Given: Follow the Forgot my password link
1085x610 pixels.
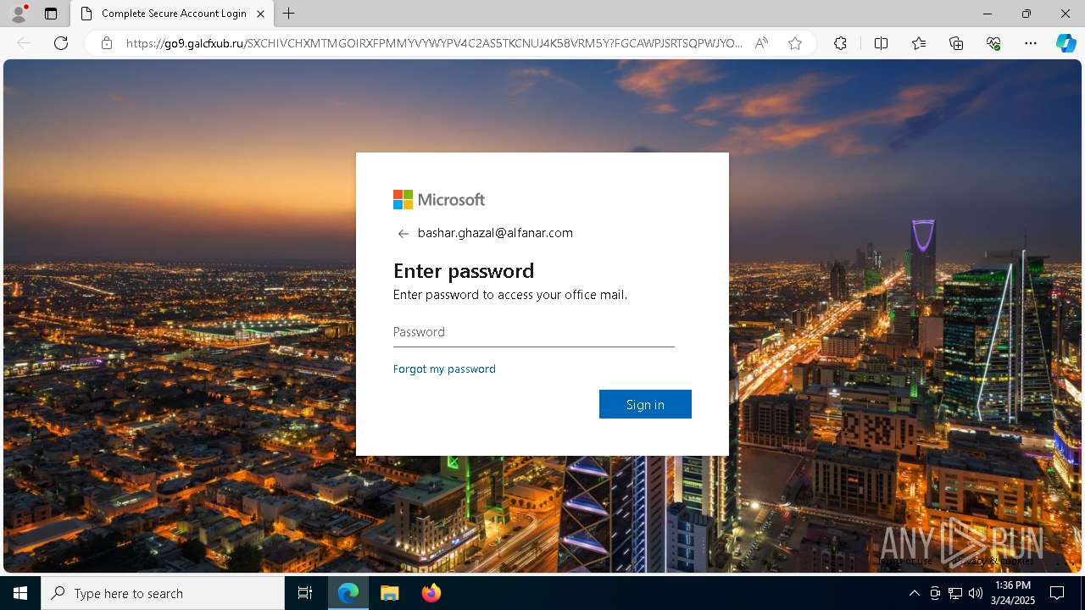Looking at the screenshot, I should (444, 369).
